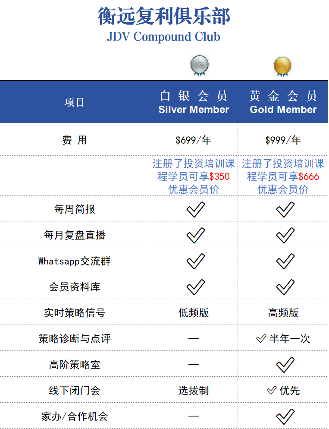Select the Gold Member column header

tap(283, 102)
